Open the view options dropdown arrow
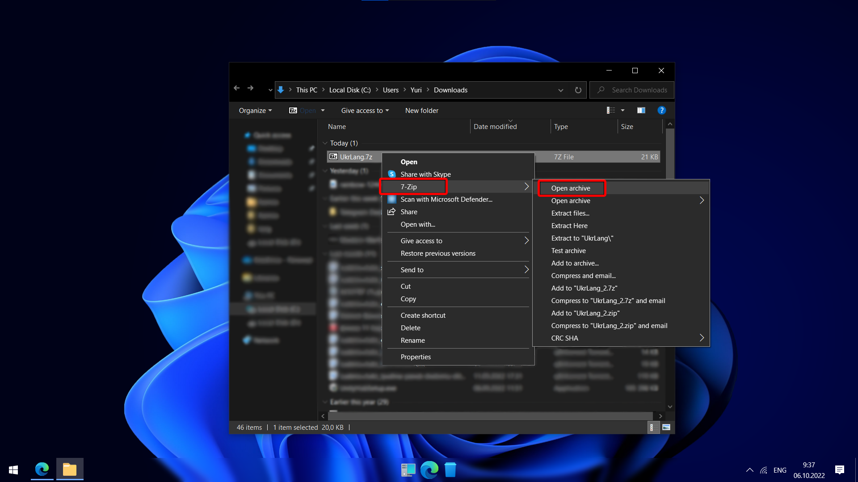Image resolution: width=858 pixels, height=482 pixels. 622,110
